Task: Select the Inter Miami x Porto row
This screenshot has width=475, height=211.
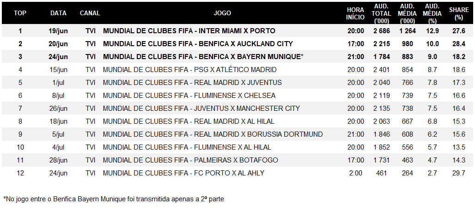Action: point(237,30)
